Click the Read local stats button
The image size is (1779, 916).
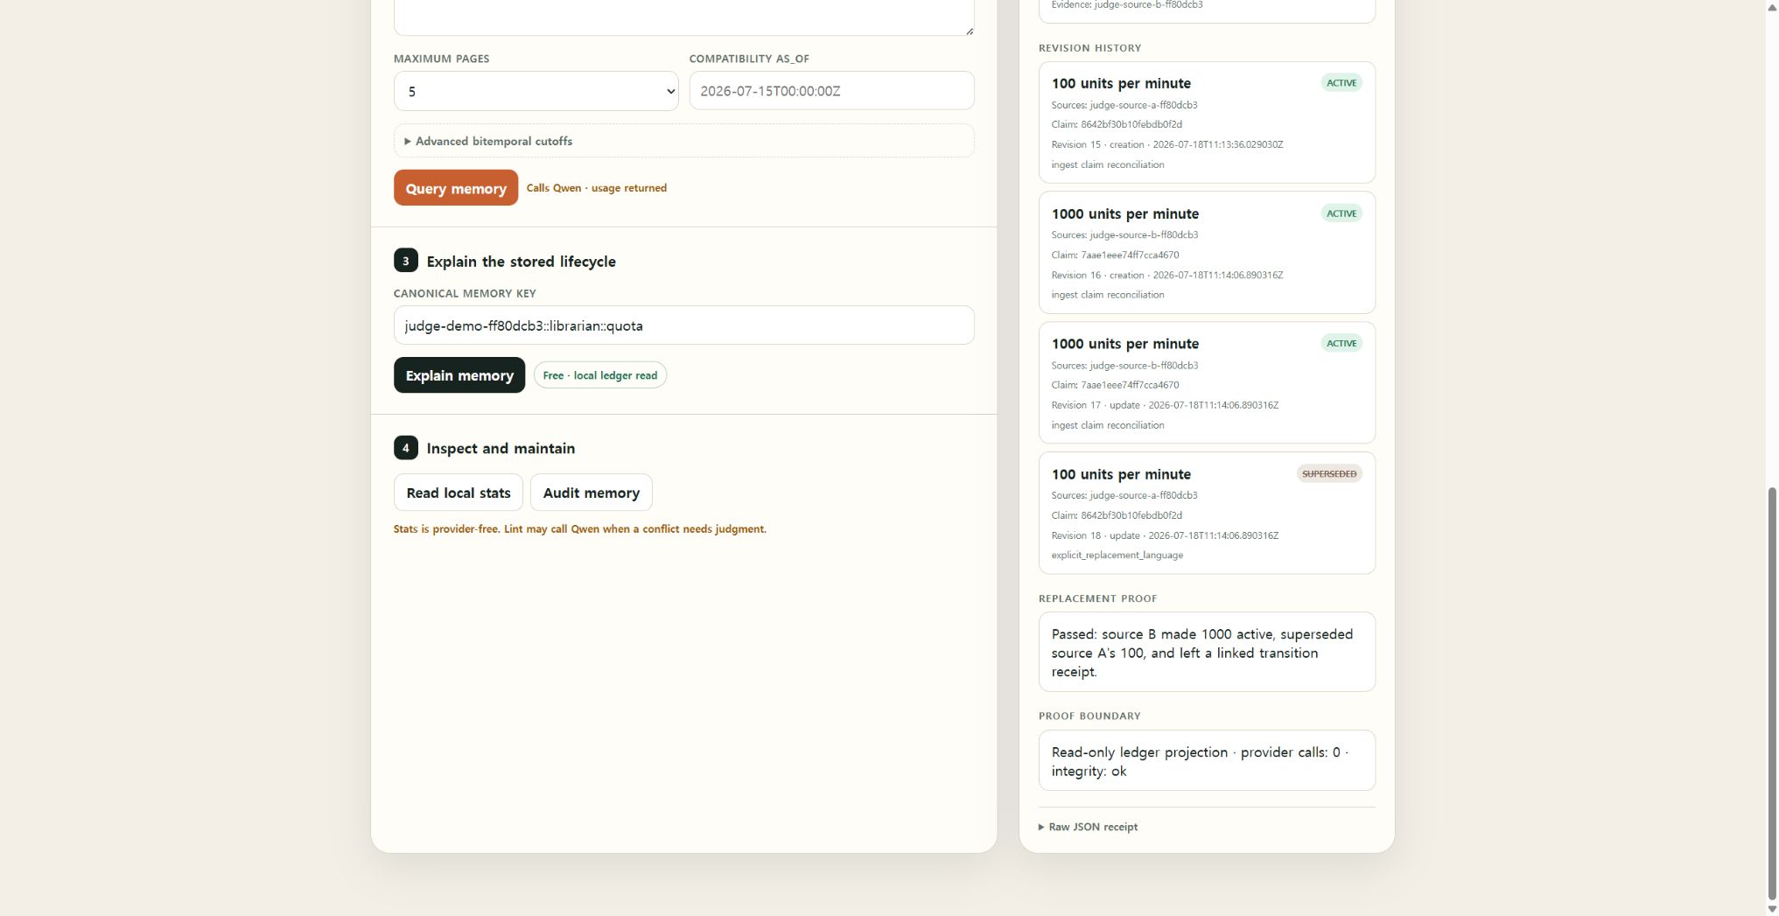tap(458, 493)
